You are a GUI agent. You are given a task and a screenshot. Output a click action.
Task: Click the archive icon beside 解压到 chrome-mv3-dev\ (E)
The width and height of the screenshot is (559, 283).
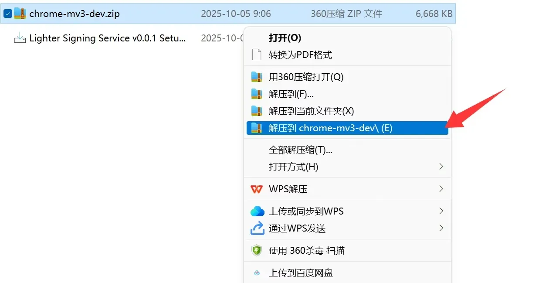257,128
